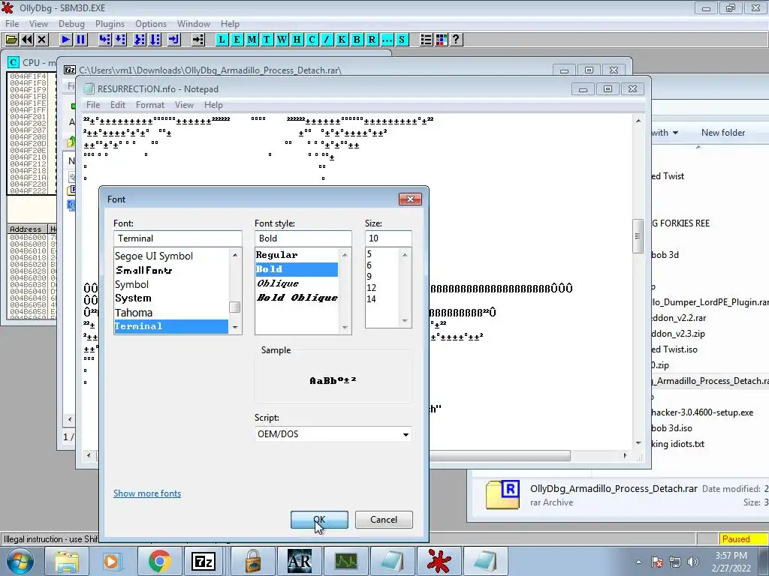Run the program with the play icon
This screenshot has width=769, height=576.
click(x=65, y=40)
